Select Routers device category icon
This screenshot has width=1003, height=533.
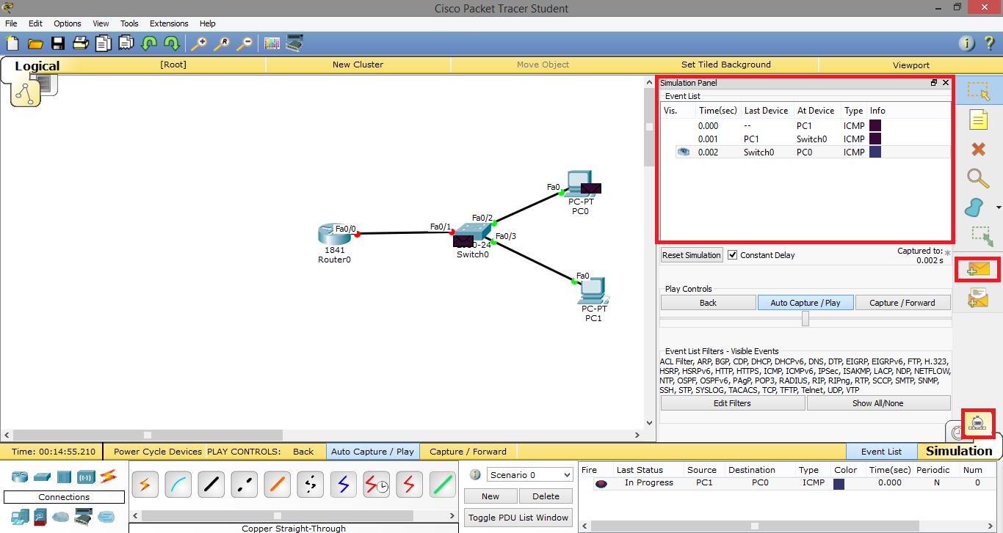21,477
